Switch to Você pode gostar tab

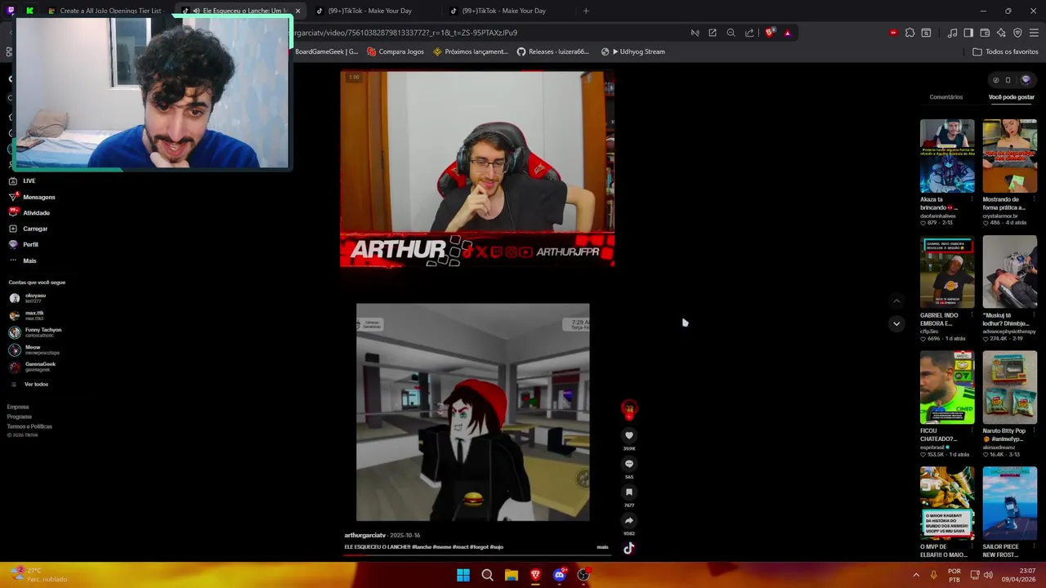pos(1011,97)
